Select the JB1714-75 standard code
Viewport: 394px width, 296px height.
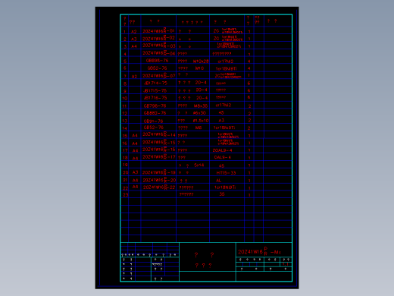155,83
